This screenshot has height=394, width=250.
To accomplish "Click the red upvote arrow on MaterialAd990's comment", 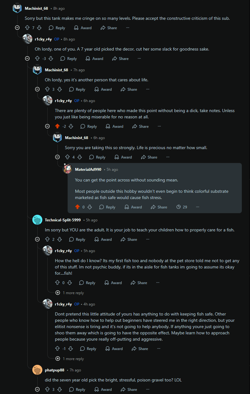I will [77, 207].
